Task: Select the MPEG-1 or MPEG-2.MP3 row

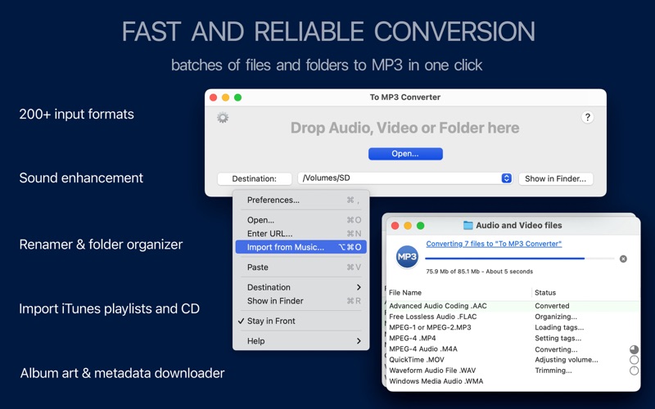Action: tap(514, 328)
